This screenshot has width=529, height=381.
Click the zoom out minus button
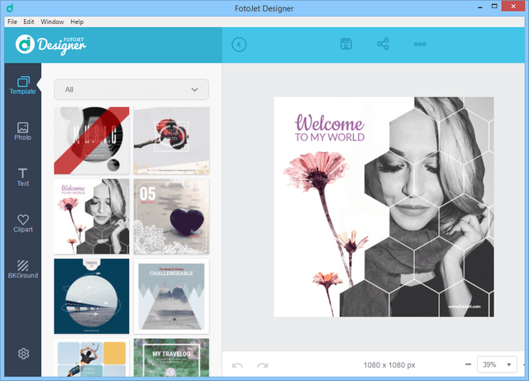468,364
